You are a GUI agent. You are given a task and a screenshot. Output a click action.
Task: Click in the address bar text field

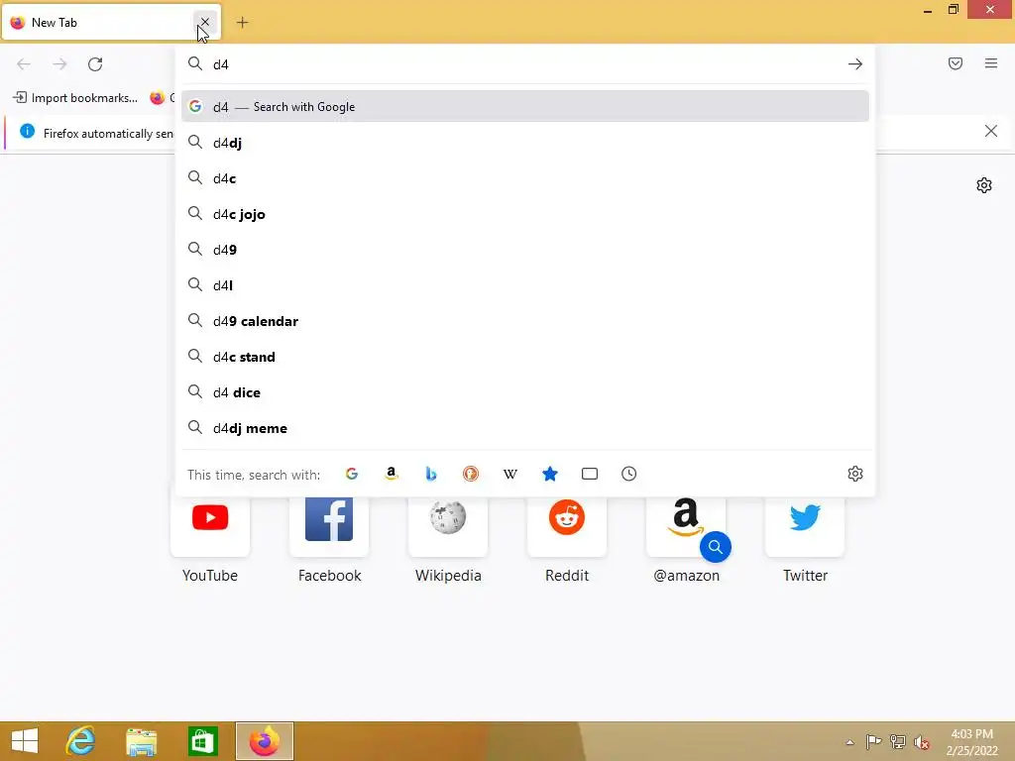pyautogui.click(x=525, y=64)
